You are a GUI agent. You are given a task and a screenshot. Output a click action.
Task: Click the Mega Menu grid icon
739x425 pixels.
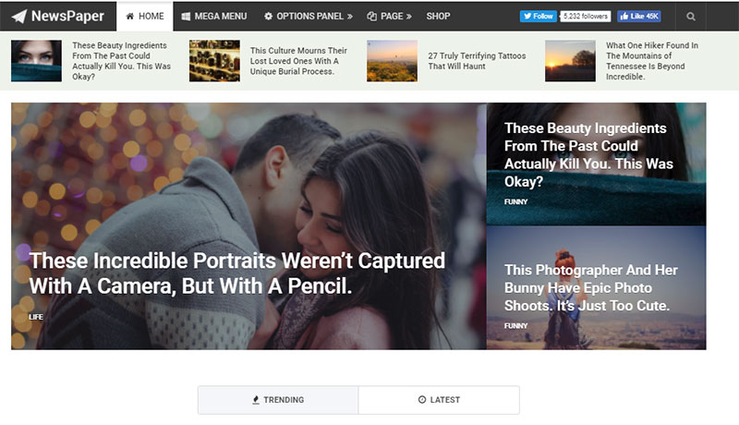point(186,17)
